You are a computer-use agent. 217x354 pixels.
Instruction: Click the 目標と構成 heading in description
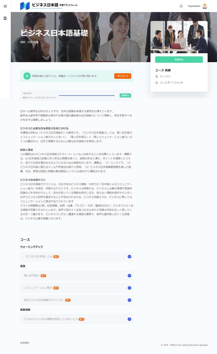point(26,150)
